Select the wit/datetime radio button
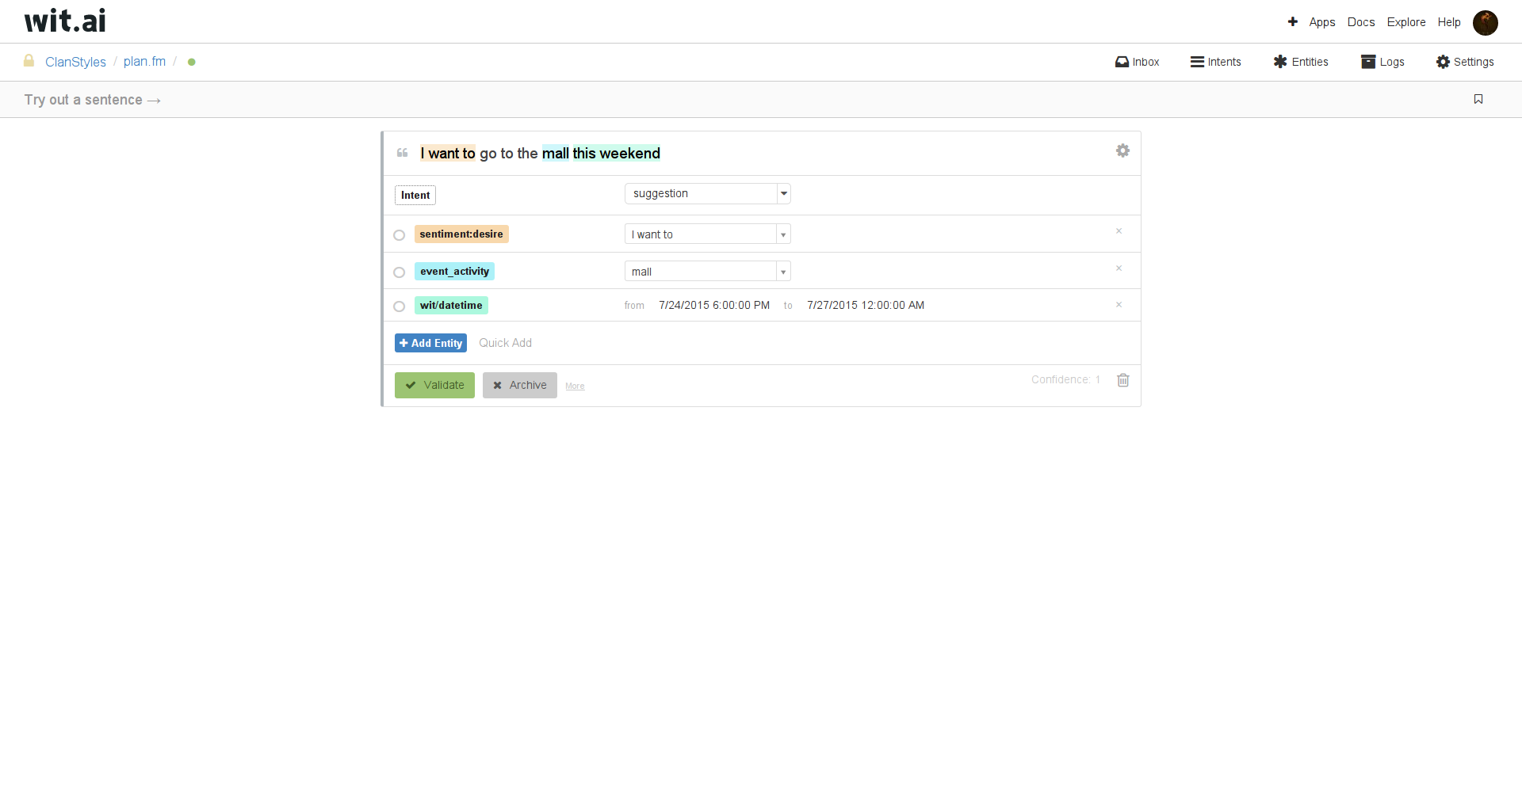 pyautogui.click(x=400, y=306)
